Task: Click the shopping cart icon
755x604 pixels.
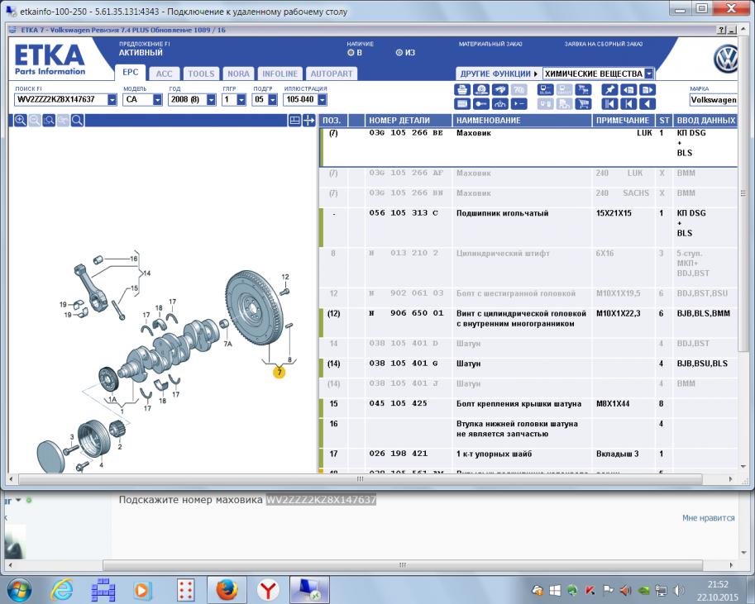Action: point(584,103)
